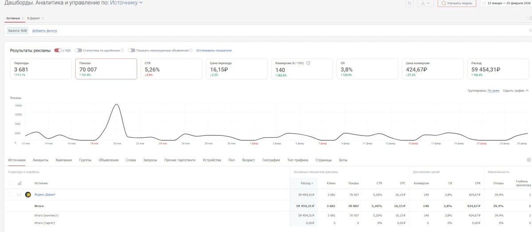Switch to the Кампании tab
The height and width of the screenshot is (232, 532).
(x=64, y=160)
